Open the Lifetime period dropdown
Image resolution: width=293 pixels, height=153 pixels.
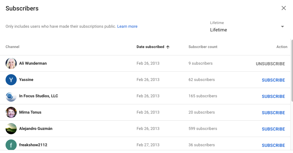click(x=247, y=27)
